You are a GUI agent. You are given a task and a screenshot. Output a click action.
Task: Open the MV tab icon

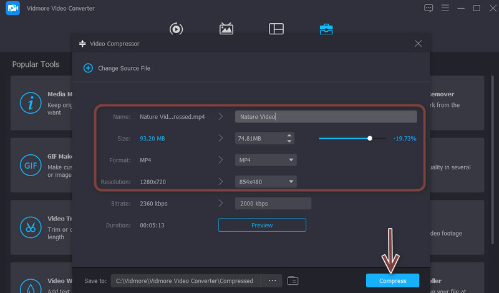coord(226,29)
